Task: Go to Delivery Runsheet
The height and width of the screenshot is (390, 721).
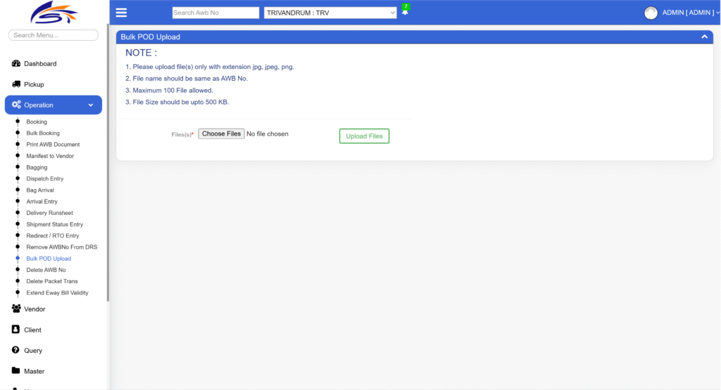Action: pos(49,213)
